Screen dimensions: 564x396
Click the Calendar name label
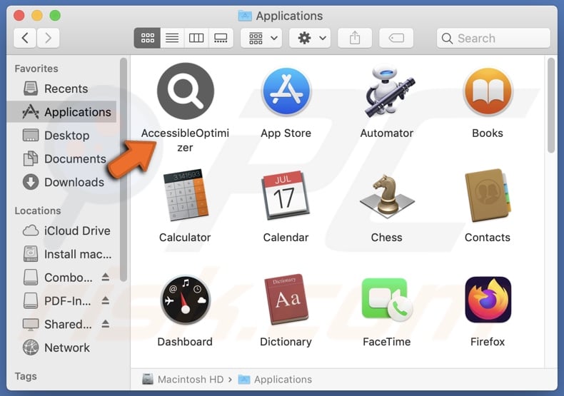[x=286, y=237]
